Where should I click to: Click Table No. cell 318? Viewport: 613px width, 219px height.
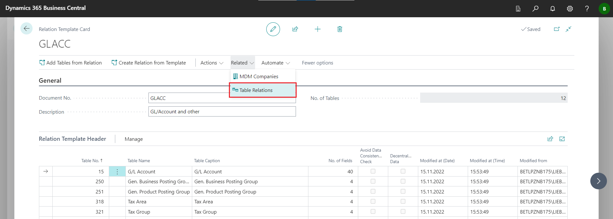[x=81, y=202]
